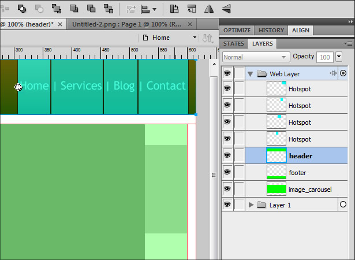
Task: Open the Optimize panel tab
Action: [237, 31]
